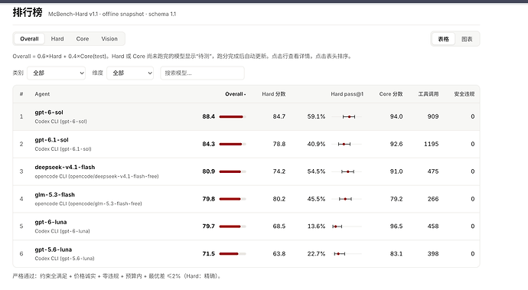The width and height of the screenshot is (528, 290).
Task: Open the gpt-6-sol row details
Action: click(x=246, y=116)
